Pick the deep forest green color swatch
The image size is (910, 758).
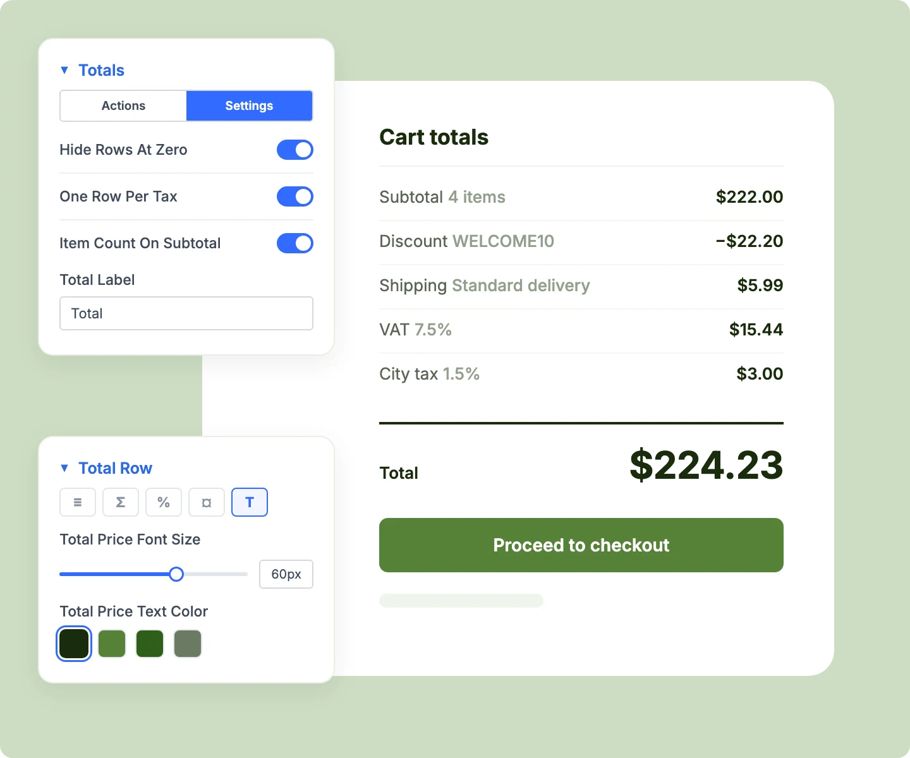(x=150, y=644)
